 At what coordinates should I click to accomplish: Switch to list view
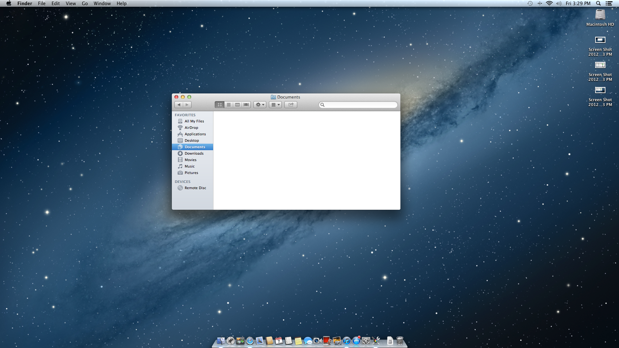pos(229,105)
